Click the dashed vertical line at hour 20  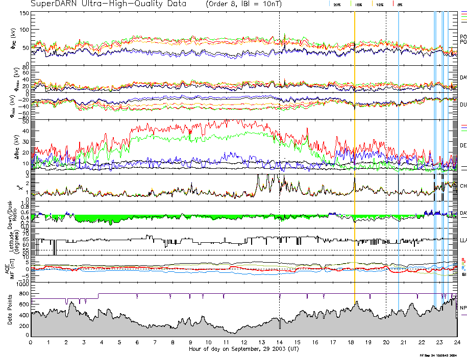tap(386, 153)
